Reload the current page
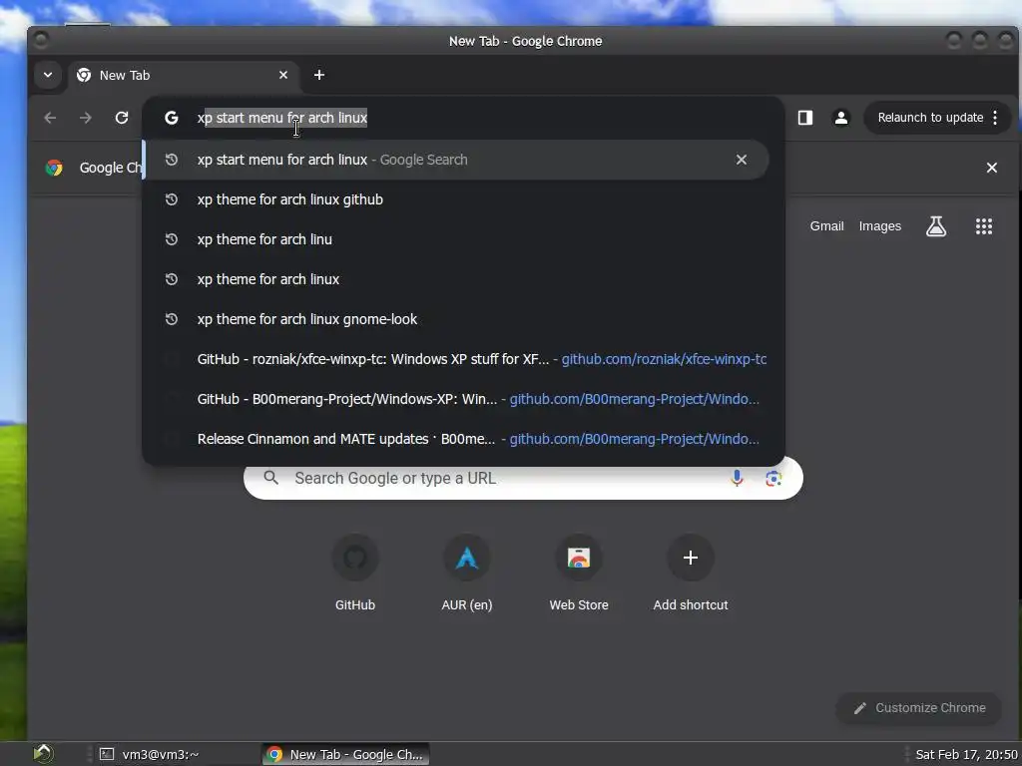 (x=121, y=118)
